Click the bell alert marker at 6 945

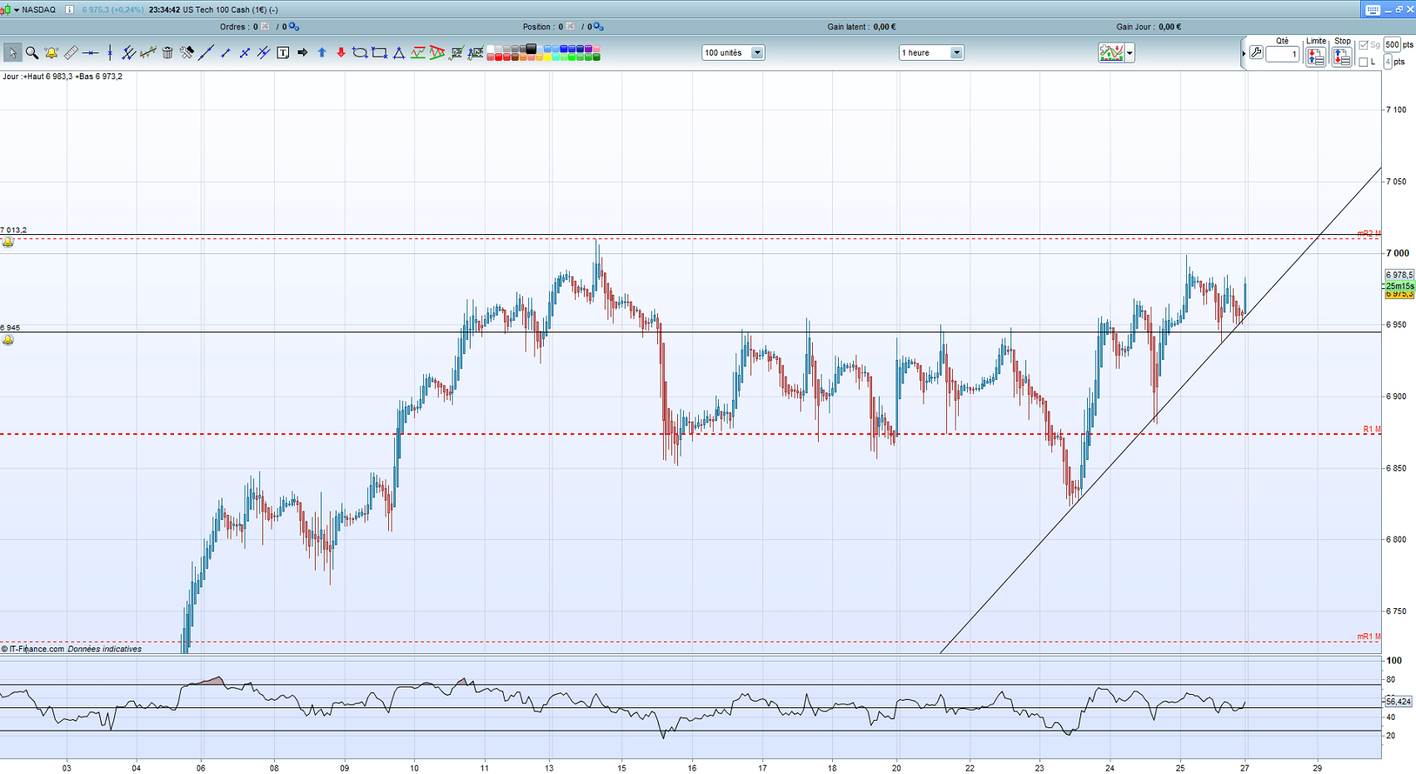8,340
